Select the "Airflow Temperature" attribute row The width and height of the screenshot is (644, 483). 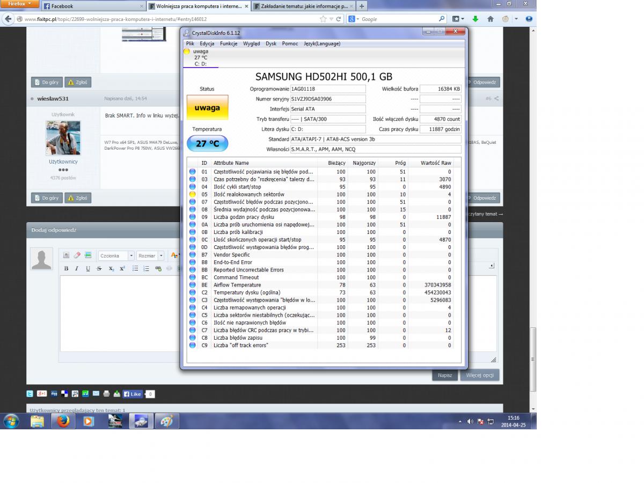coord(320,285)
